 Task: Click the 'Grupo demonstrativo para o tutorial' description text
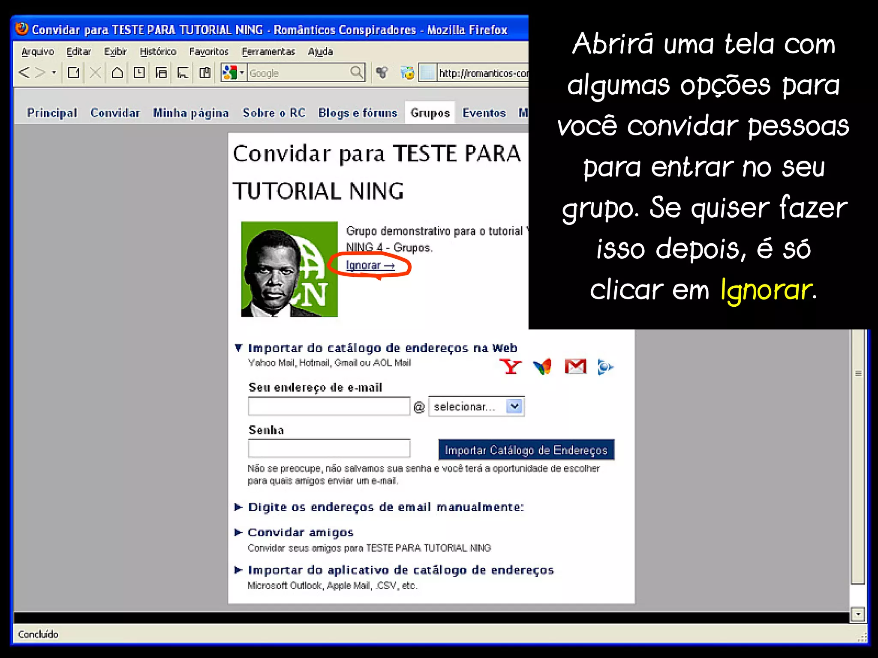click(437, 239)
